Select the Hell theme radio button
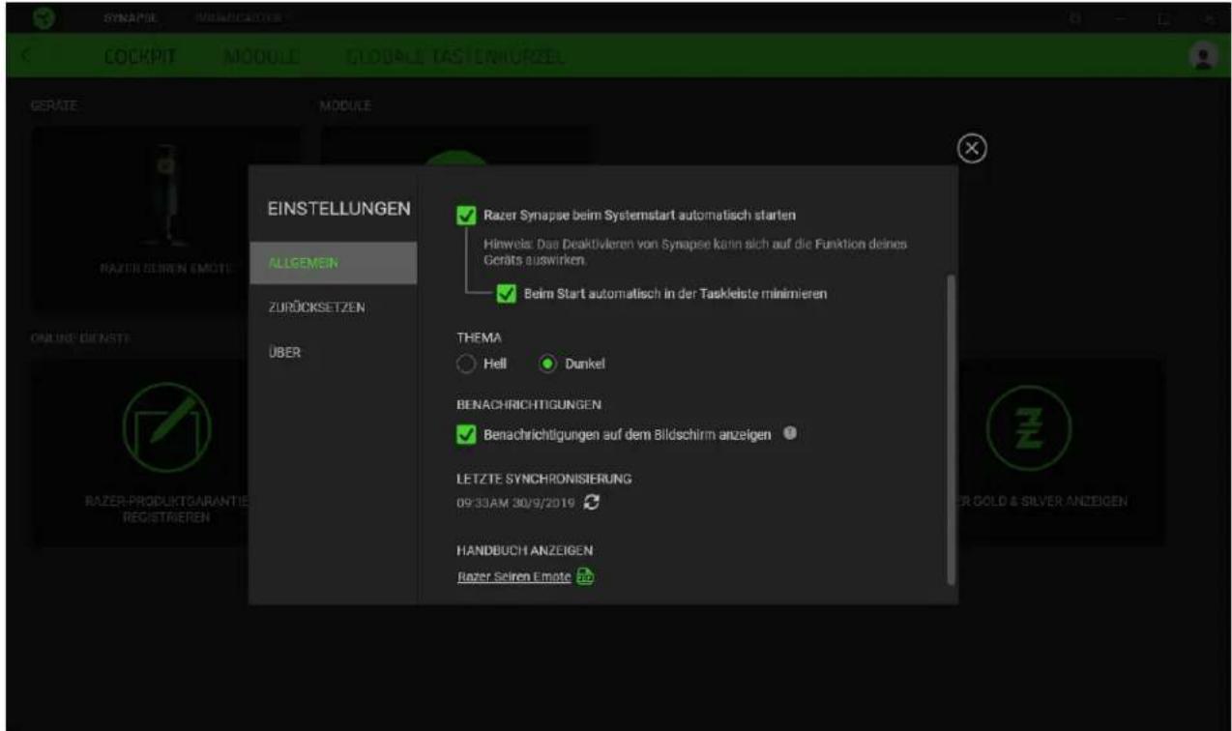 click(x=466, y=364)
